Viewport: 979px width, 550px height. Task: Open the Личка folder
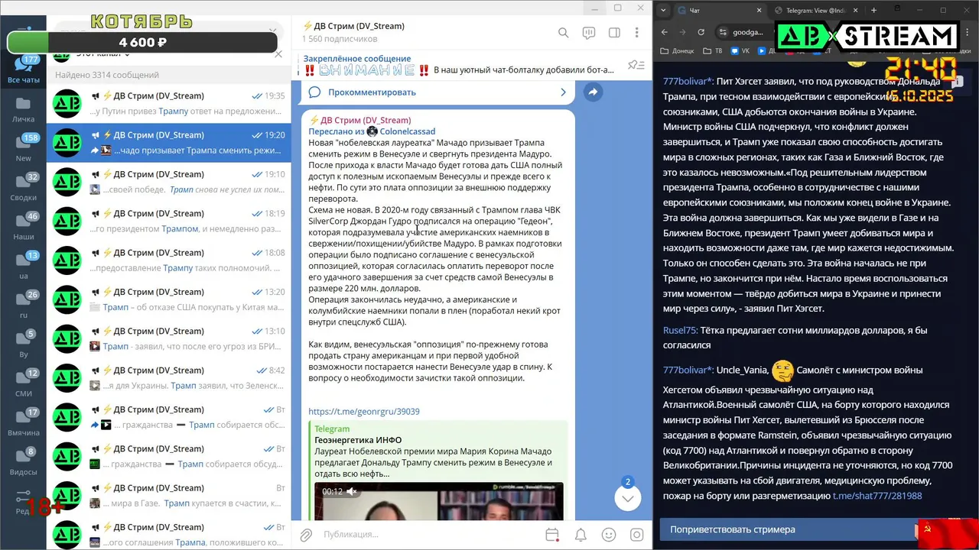(24, 108)
